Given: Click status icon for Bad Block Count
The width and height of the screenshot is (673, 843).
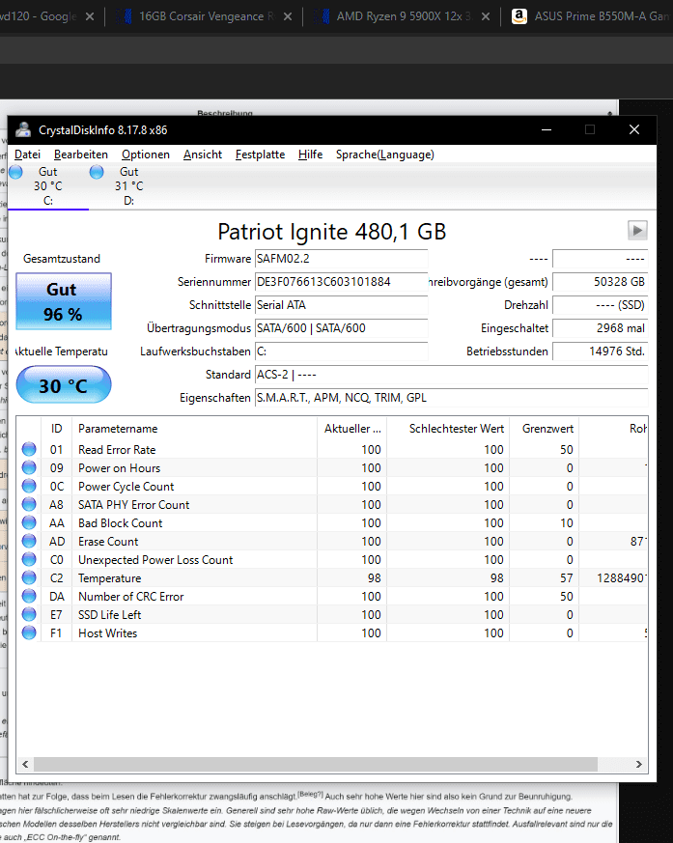Looking at the screenshot, I should tap(29, 522).
